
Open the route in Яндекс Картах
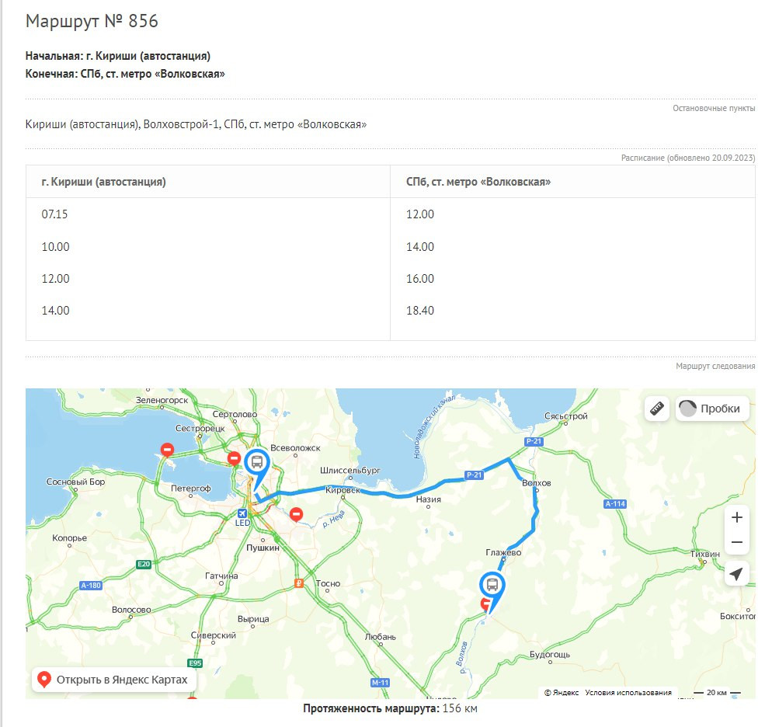tap(113, 680)
